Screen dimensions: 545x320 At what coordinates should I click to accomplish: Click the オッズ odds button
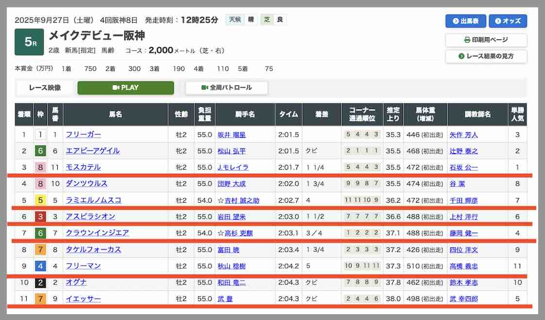pos(508,21)
